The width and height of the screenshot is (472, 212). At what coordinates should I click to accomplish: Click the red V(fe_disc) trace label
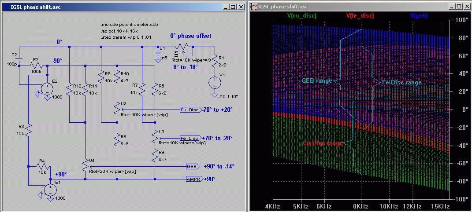pyautogui.click(x=360, y=15)
